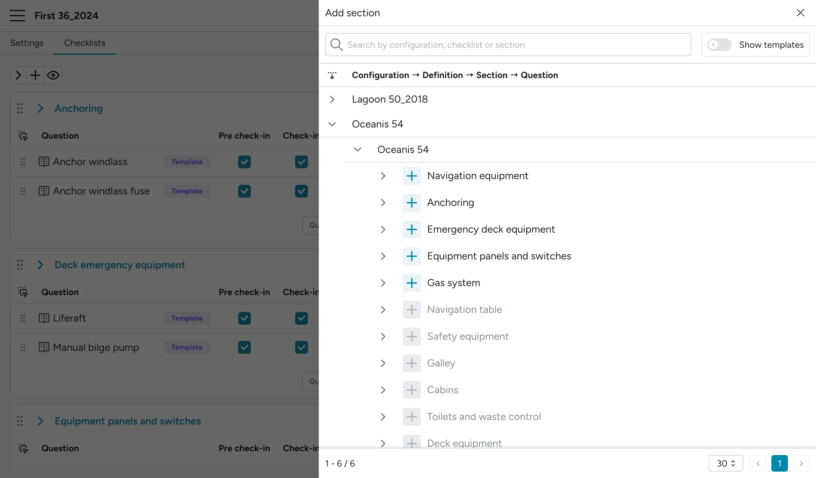Uncheck Liferaft Check-in checkbox
816x478 pixels.
pos(301,318)
